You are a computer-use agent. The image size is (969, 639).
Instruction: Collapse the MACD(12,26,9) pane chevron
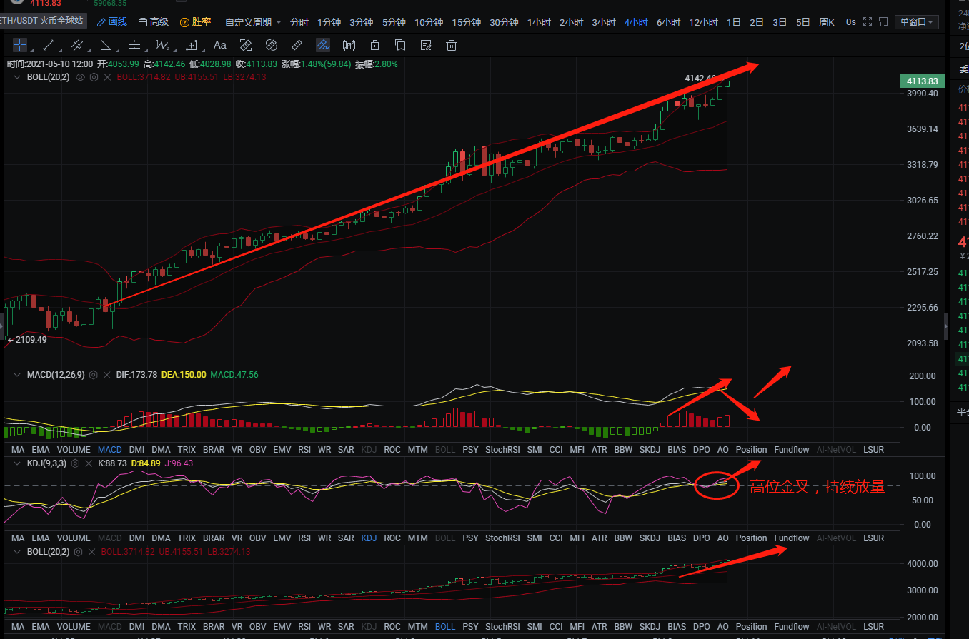(17, 374)
